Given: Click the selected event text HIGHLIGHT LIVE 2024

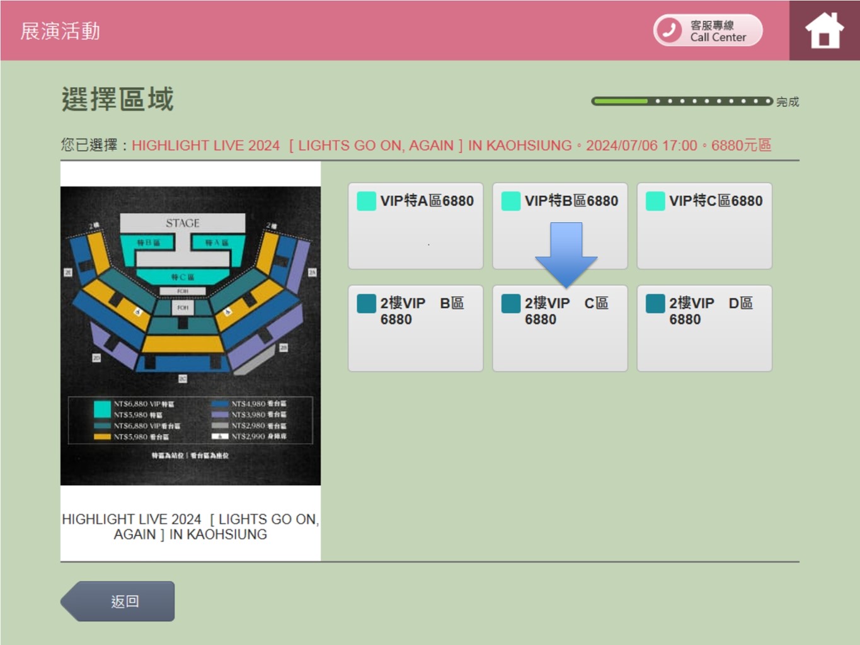Looking at the screenshot, I should (x=451, y=146).
